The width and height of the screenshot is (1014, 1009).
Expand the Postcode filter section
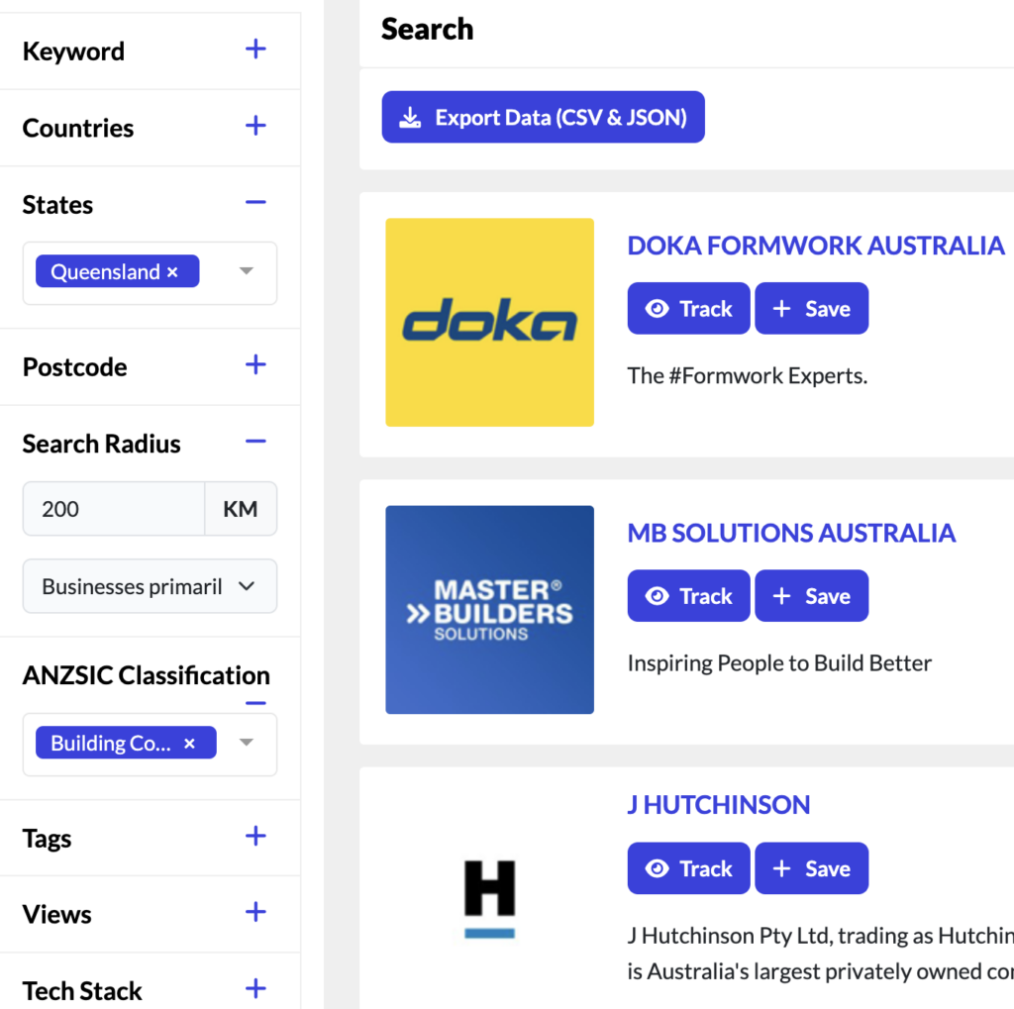(255, 365)
